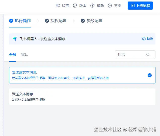Viewport: 160px width, 136px height.
Task: Click the selected checkmark on 发送富文本消息
Action: [x=150, y=75]
